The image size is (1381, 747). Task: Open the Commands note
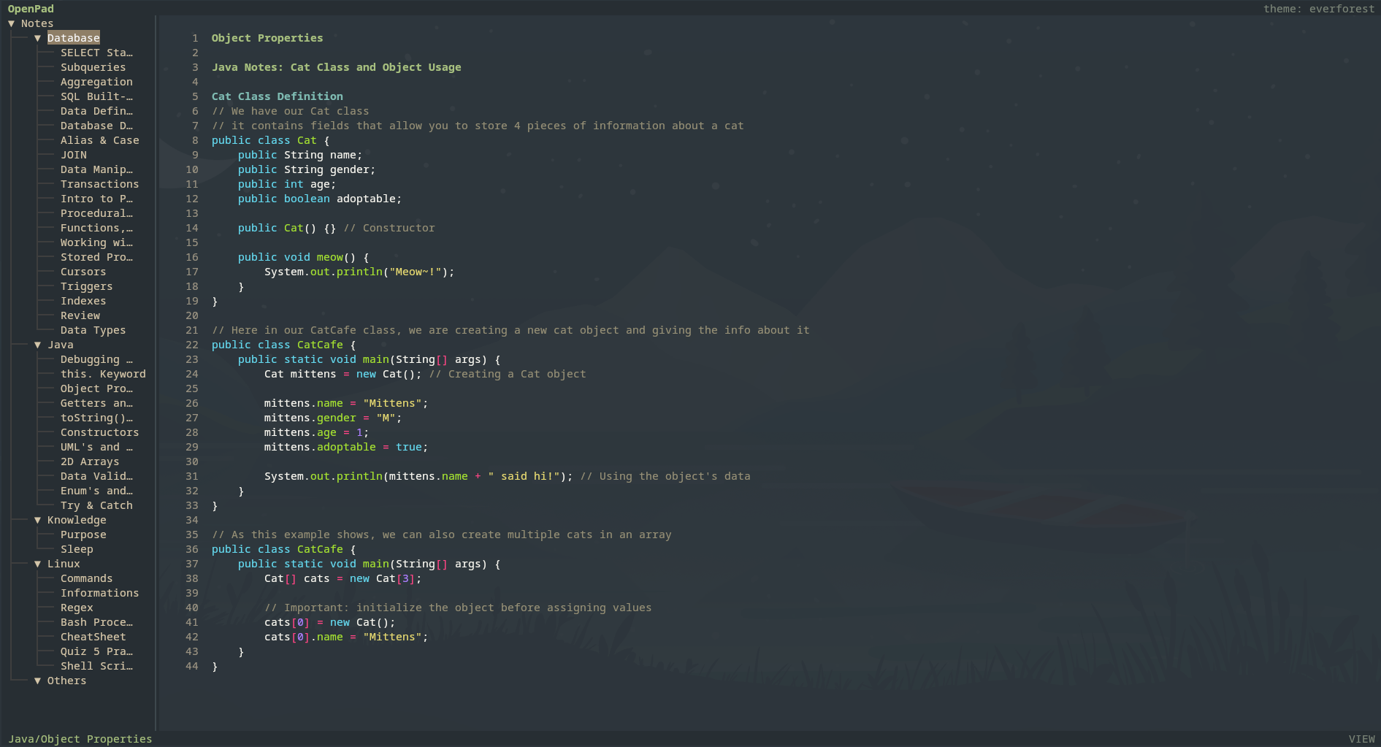coord(86,578)
